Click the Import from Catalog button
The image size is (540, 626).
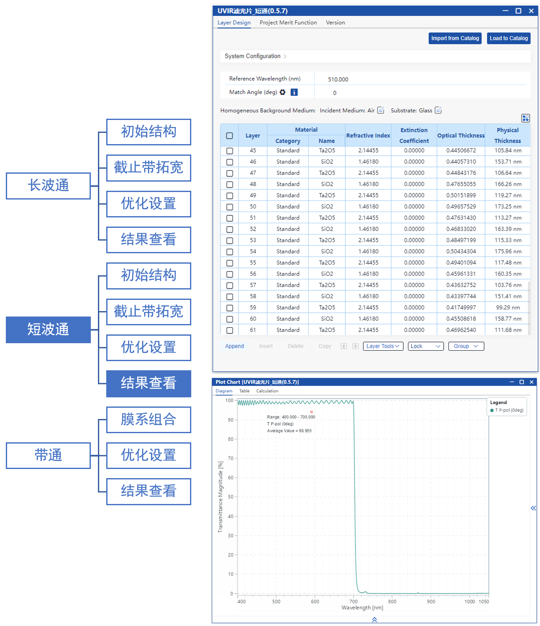(x=455, y=38)
